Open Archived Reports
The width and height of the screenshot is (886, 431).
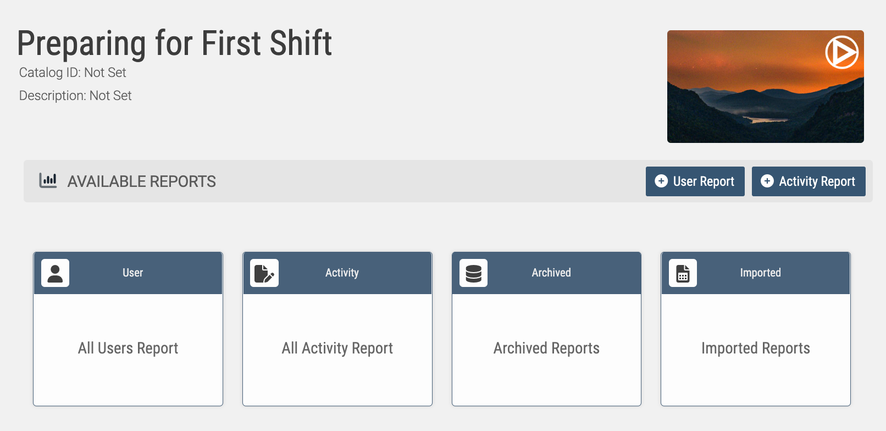[546, 349]
